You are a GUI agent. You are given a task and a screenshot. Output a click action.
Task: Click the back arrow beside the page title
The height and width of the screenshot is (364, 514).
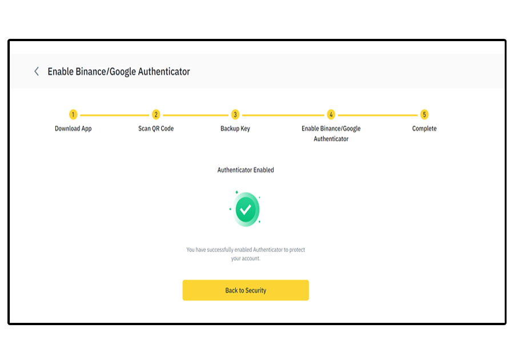pyautogui.click(x=37, y=71)
